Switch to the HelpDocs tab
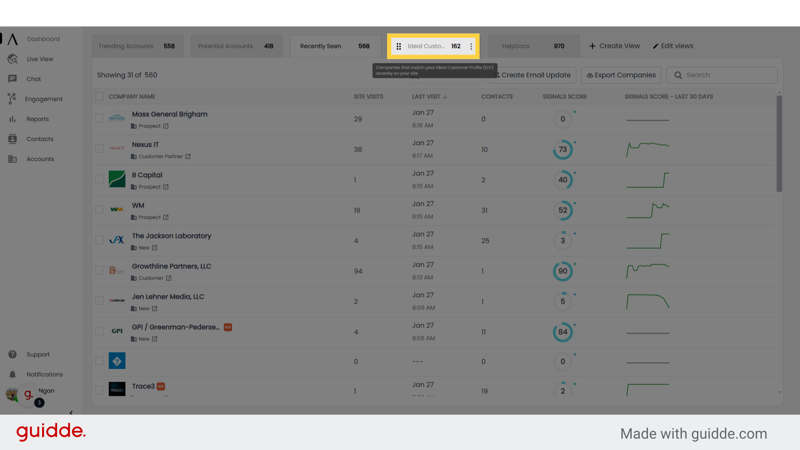Image resolution: width=800 pixels, height=450 pixels. (534, 46)
